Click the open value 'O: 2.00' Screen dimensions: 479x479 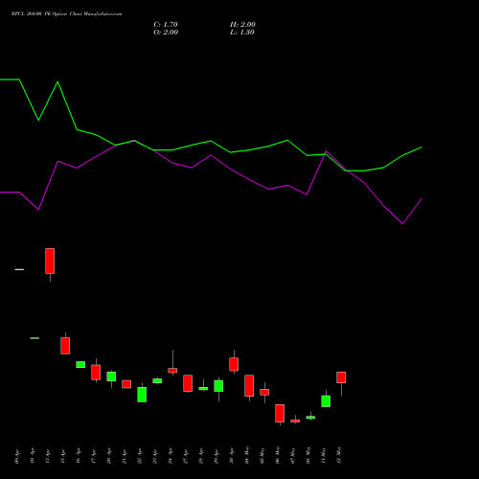coord(166,33)
